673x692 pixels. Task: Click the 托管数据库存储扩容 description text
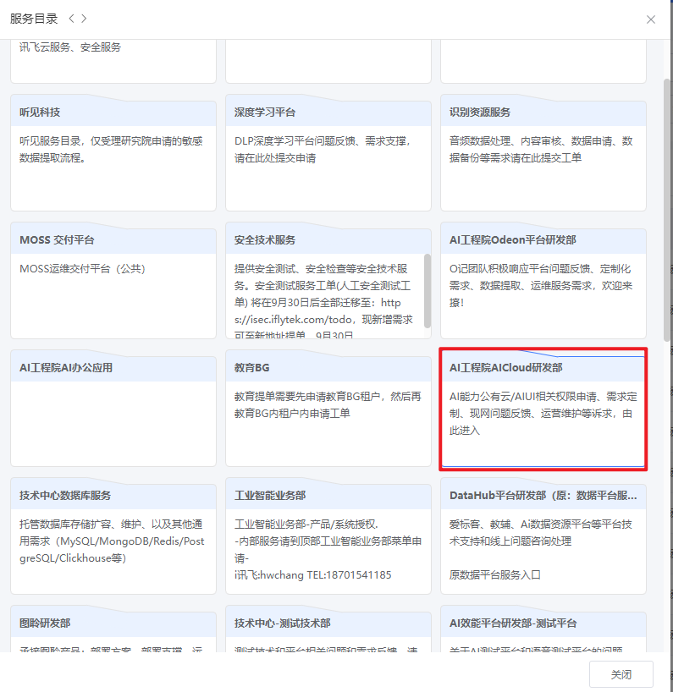pyautogui.click(x=112, y=541)
